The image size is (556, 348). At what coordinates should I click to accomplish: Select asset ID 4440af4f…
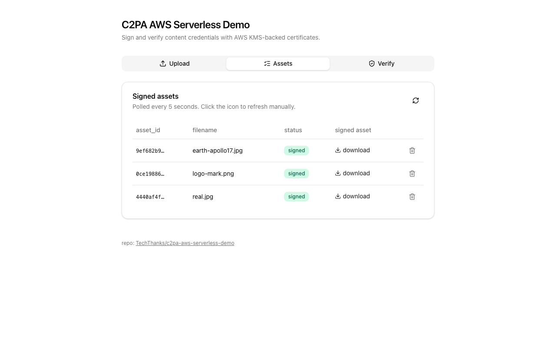click(150, 197)
